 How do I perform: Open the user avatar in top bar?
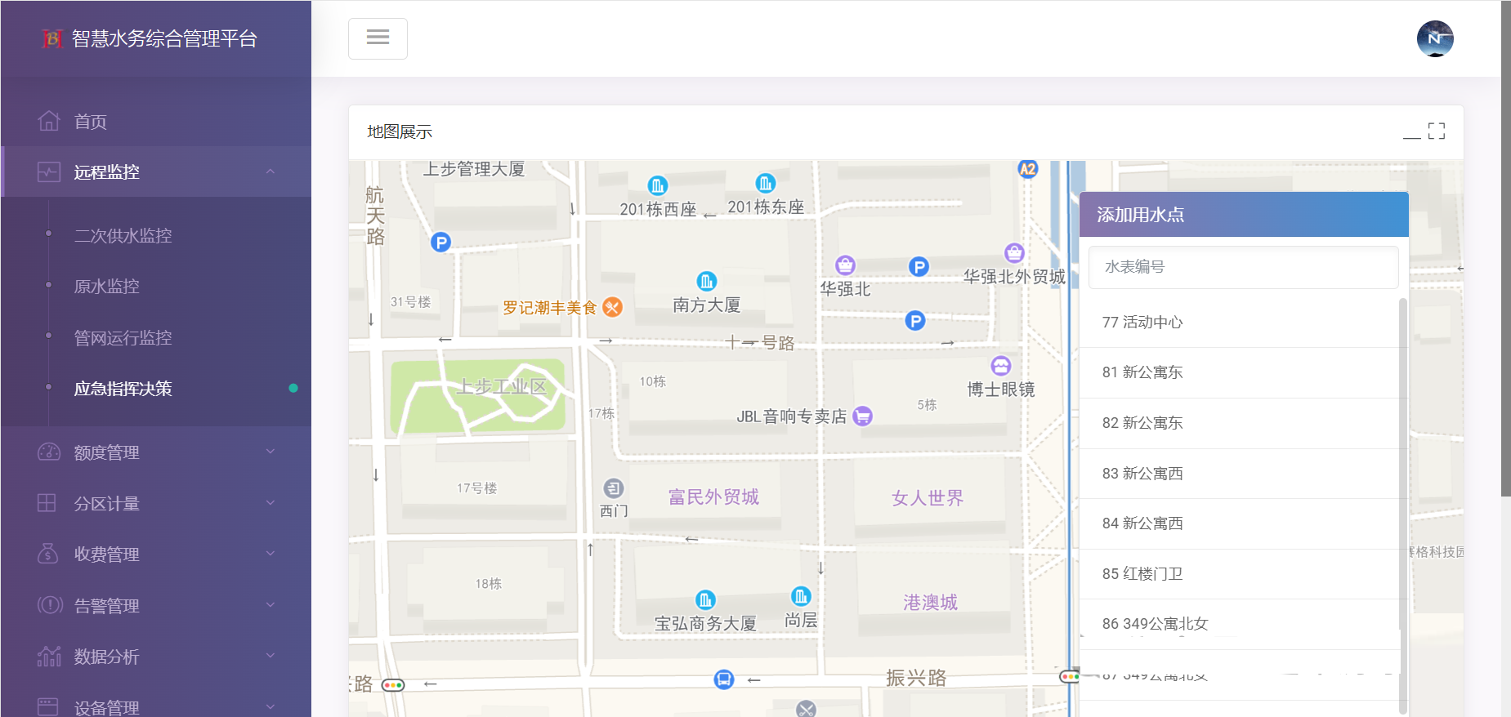point(1434,38)
